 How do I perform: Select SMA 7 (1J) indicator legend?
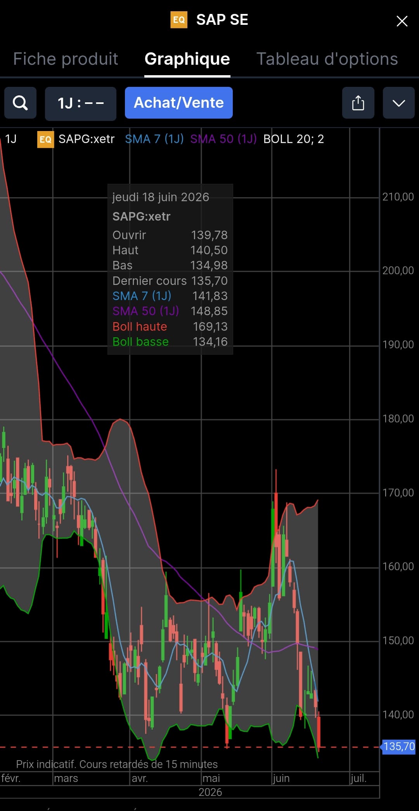(154, 139)
